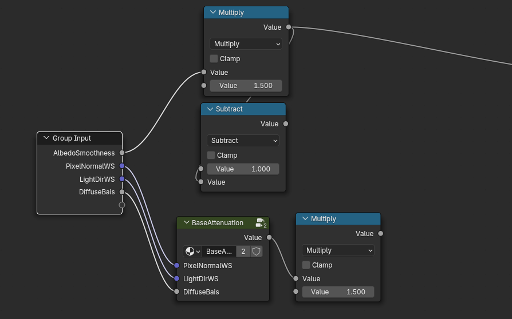Click the node group icon in BaseAttenuation header
The height and width of the screenshot is (319, 512).
[x=261, y=223]
